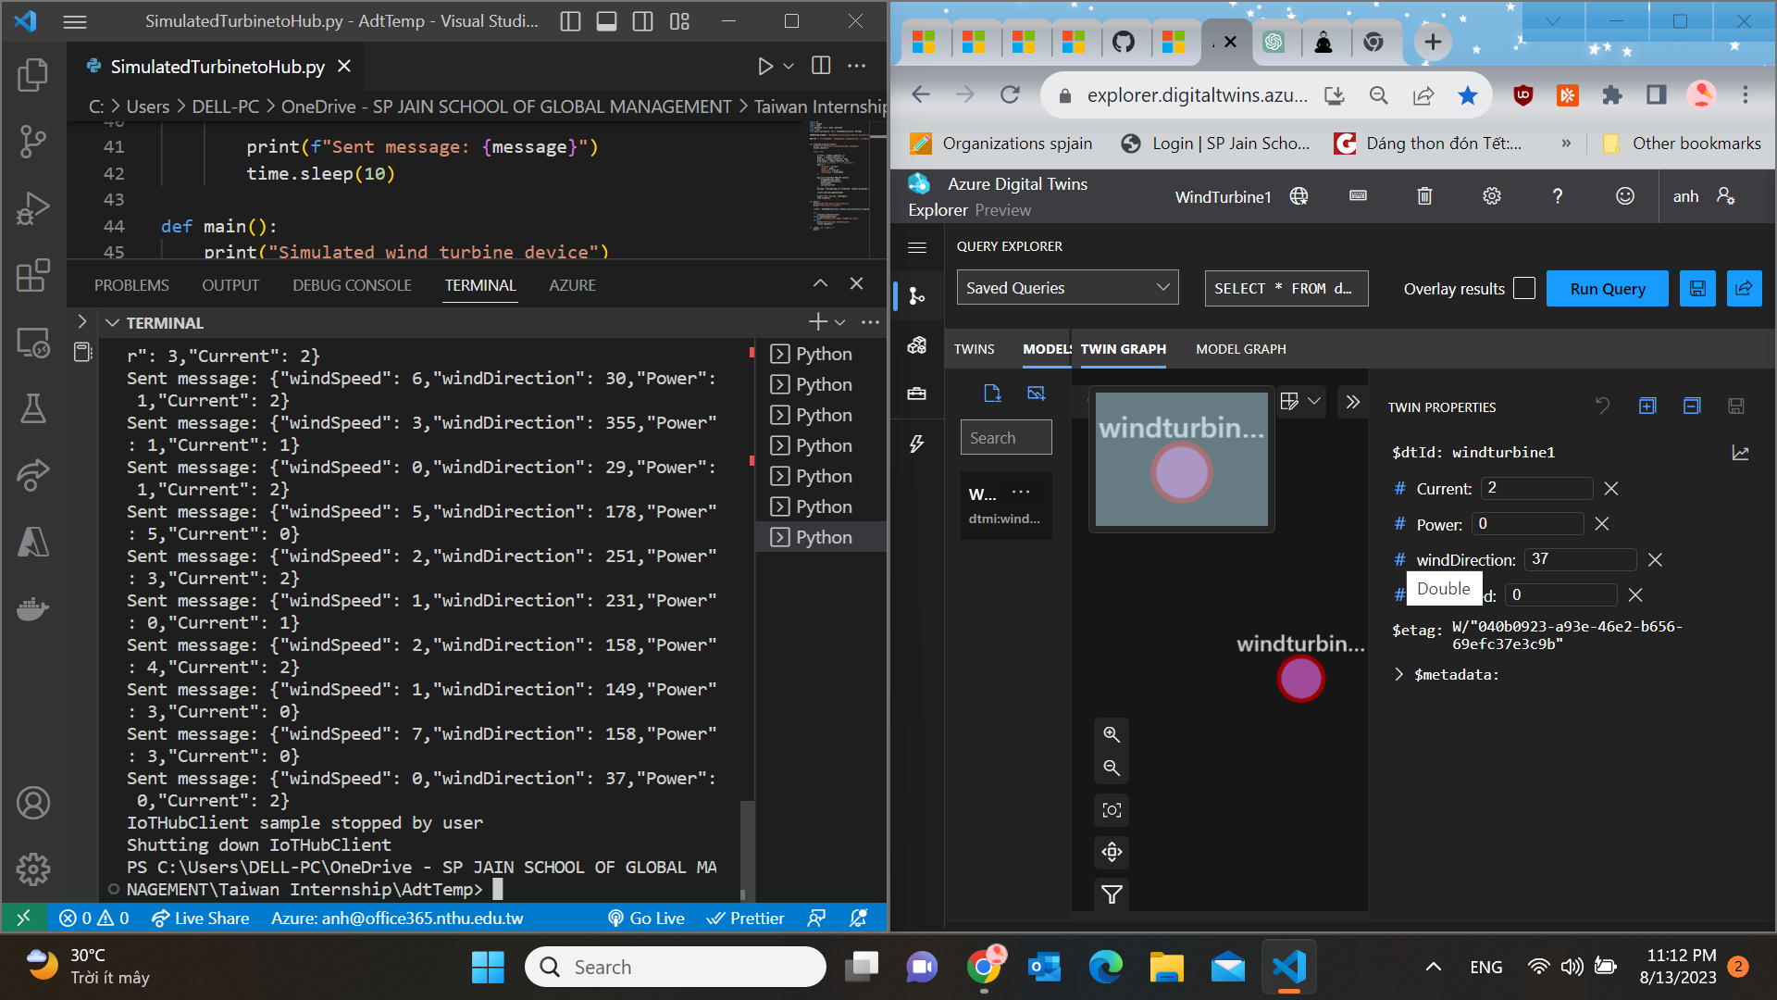
Task: Toggle notifications bell in status bar
Action: pos(858,918)
